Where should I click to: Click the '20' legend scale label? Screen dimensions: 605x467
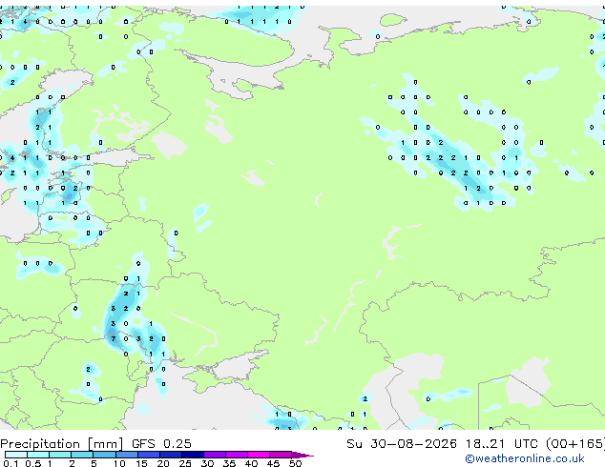point(163,463)
